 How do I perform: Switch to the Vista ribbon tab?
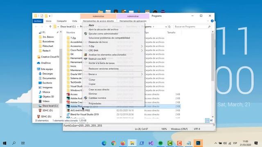tap(75, 21)
